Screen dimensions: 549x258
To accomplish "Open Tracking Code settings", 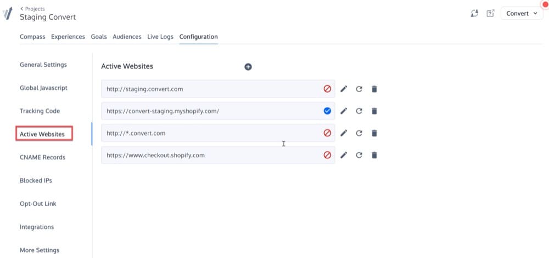I will pyautogui.click(x=40, y=111).
